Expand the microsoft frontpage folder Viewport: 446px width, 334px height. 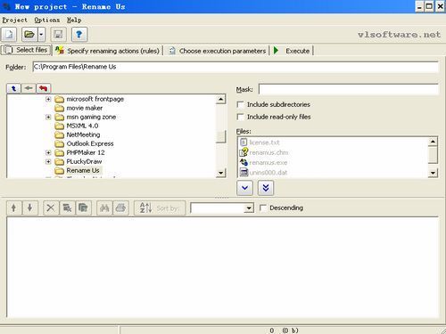[x=48, y=99]
